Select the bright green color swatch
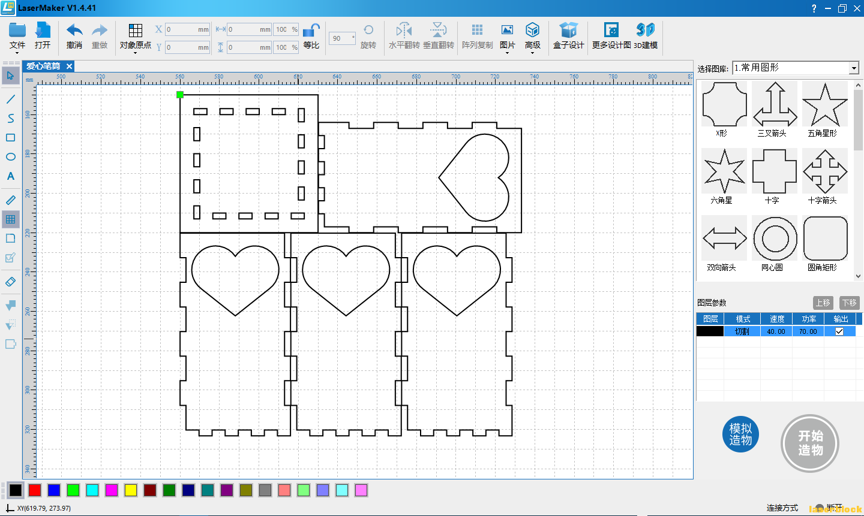 (x=73, y=490)
